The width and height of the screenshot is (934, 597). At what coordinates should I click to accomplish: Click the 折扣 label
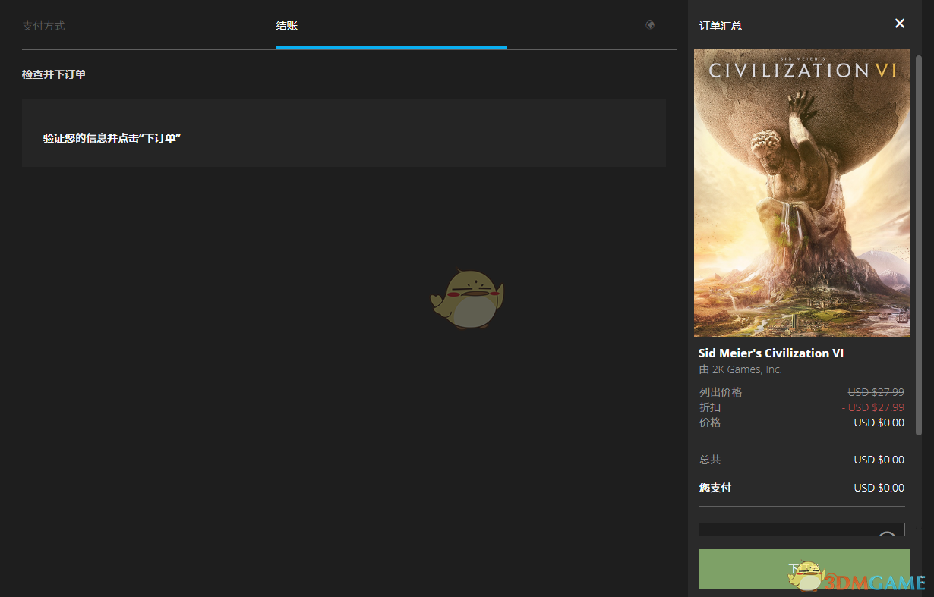[709, 407]
